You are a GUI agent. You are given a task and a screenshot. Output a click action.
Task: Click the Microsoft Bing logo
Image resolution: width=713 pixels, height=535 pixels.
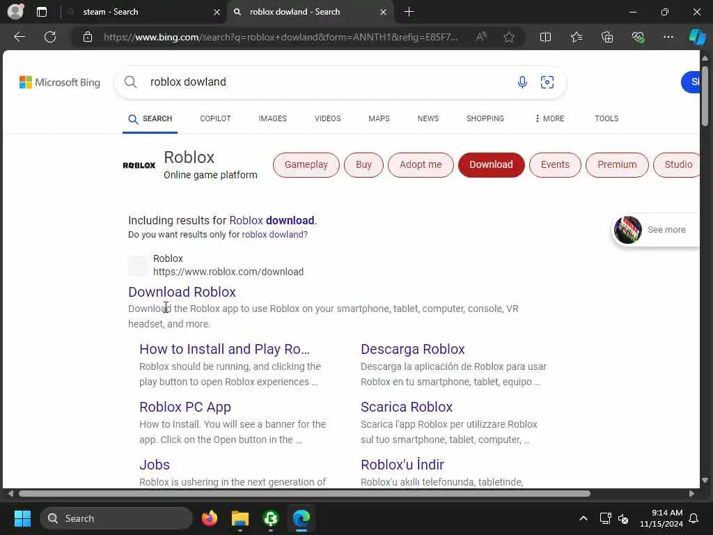pos(60,82)
